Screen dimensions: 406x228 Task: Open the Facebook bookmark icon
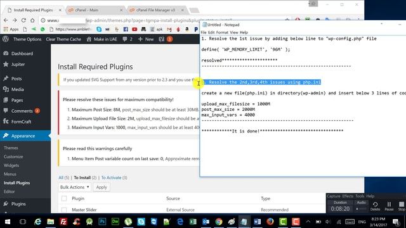pos(126,29)
